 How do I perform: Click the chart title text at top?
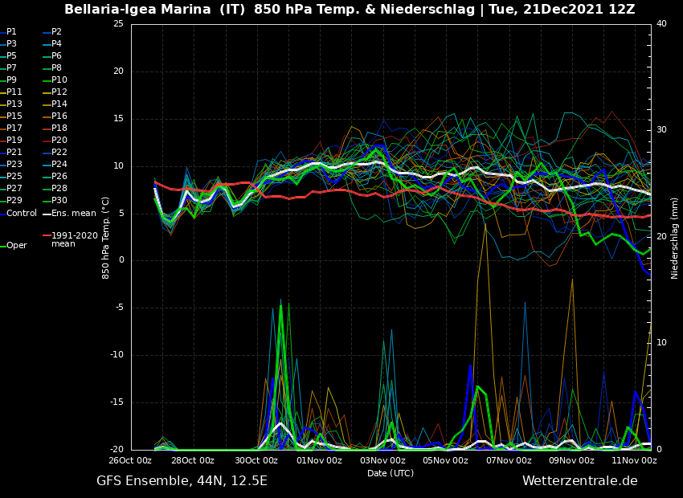[349, 10]
